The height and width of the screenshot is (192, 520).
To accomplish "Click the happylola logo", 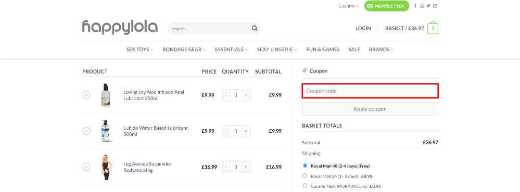I will click(120, 27).
